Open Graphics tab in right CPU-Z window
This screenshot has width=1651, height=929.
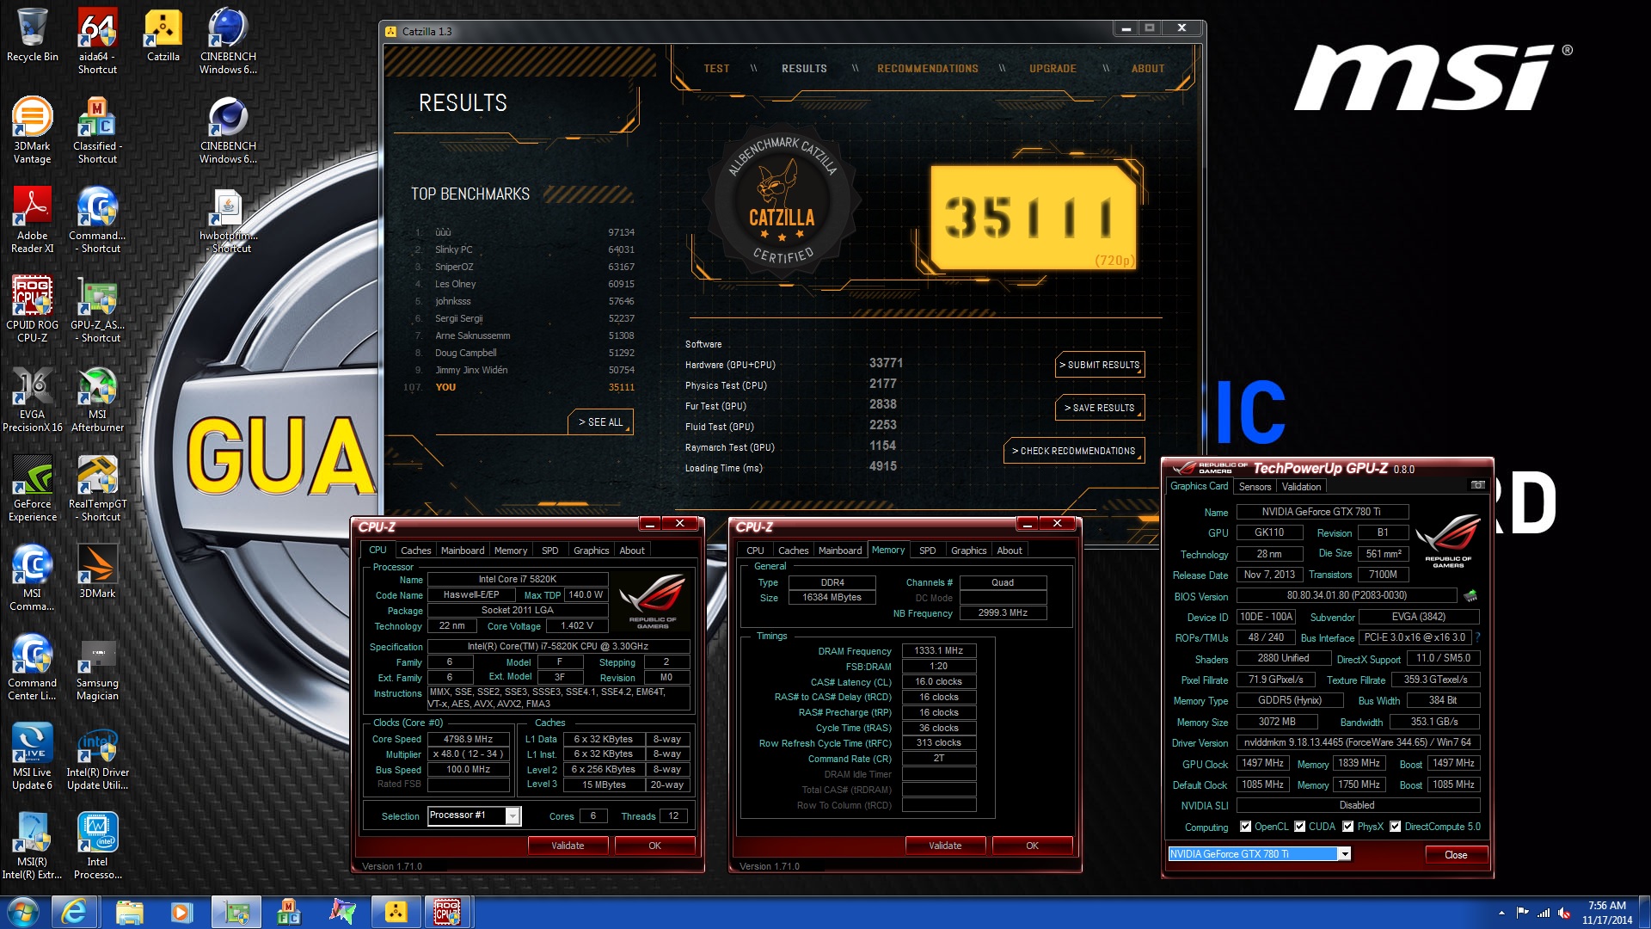click(x=968, y=551)
